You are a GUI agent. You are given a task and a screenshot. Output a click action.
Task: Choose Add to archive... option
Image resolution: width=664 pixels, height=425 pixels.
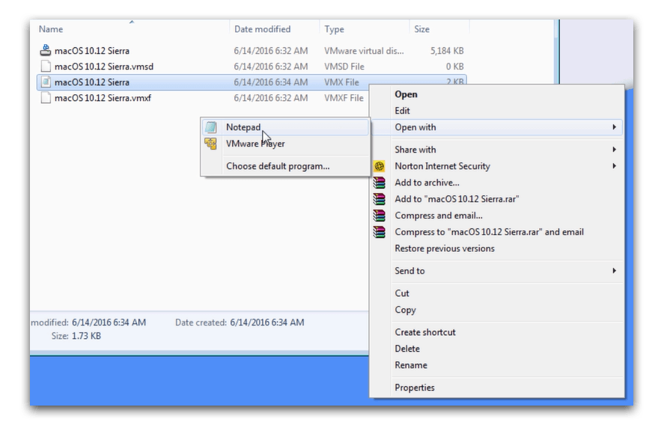pos(496,183)
